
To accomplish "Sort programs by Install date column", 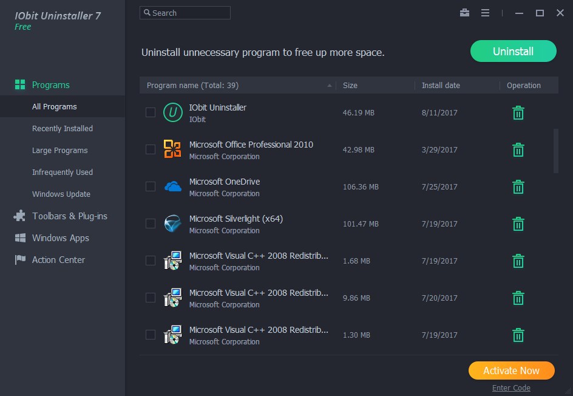I will [x=440, y=85].
